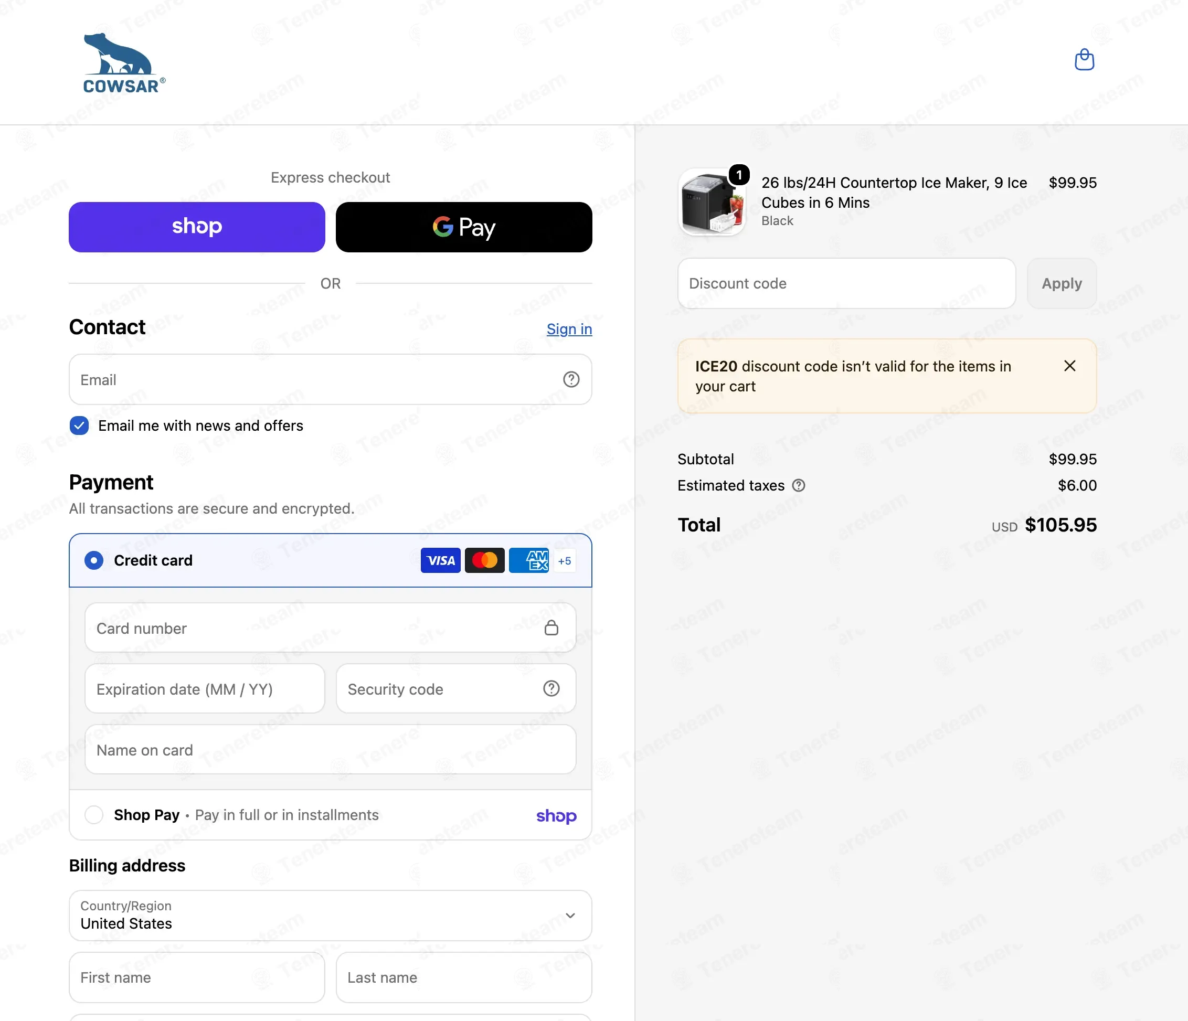Click the Visa card icon
1188x1021 pixels.
pyautogui.click(x=440, y=560)
